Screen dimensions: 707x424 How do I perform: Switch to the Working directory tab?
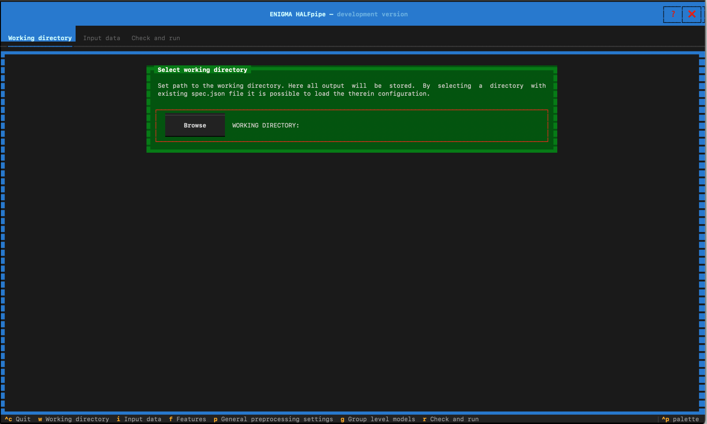(40, 38)
